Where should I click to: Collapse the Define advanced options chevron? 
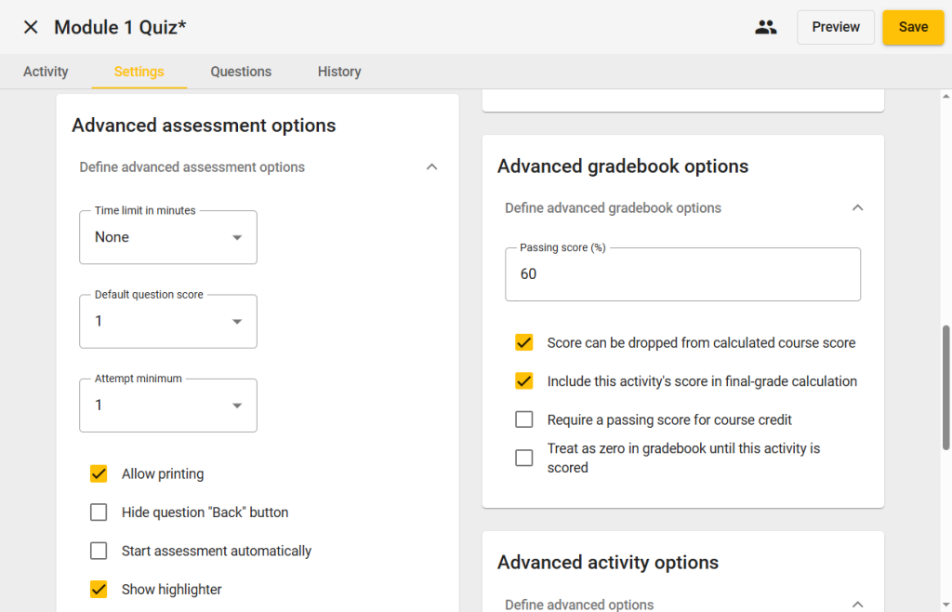pos(857,605)
